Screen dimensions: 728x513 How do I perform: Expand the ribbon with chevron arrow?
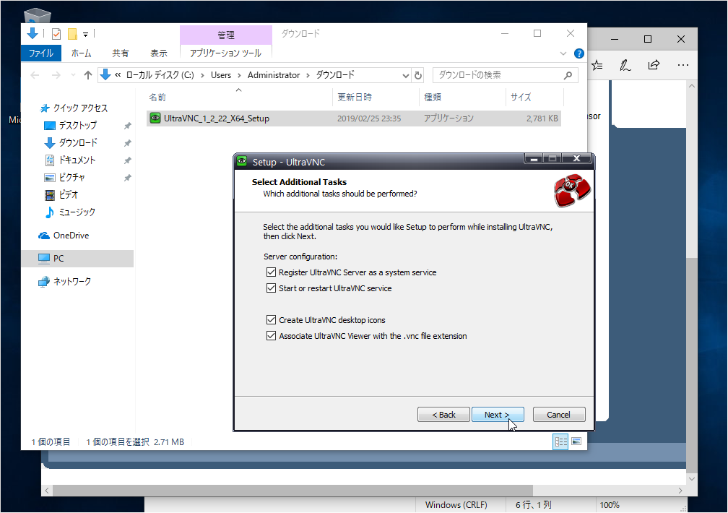point(564,53)
